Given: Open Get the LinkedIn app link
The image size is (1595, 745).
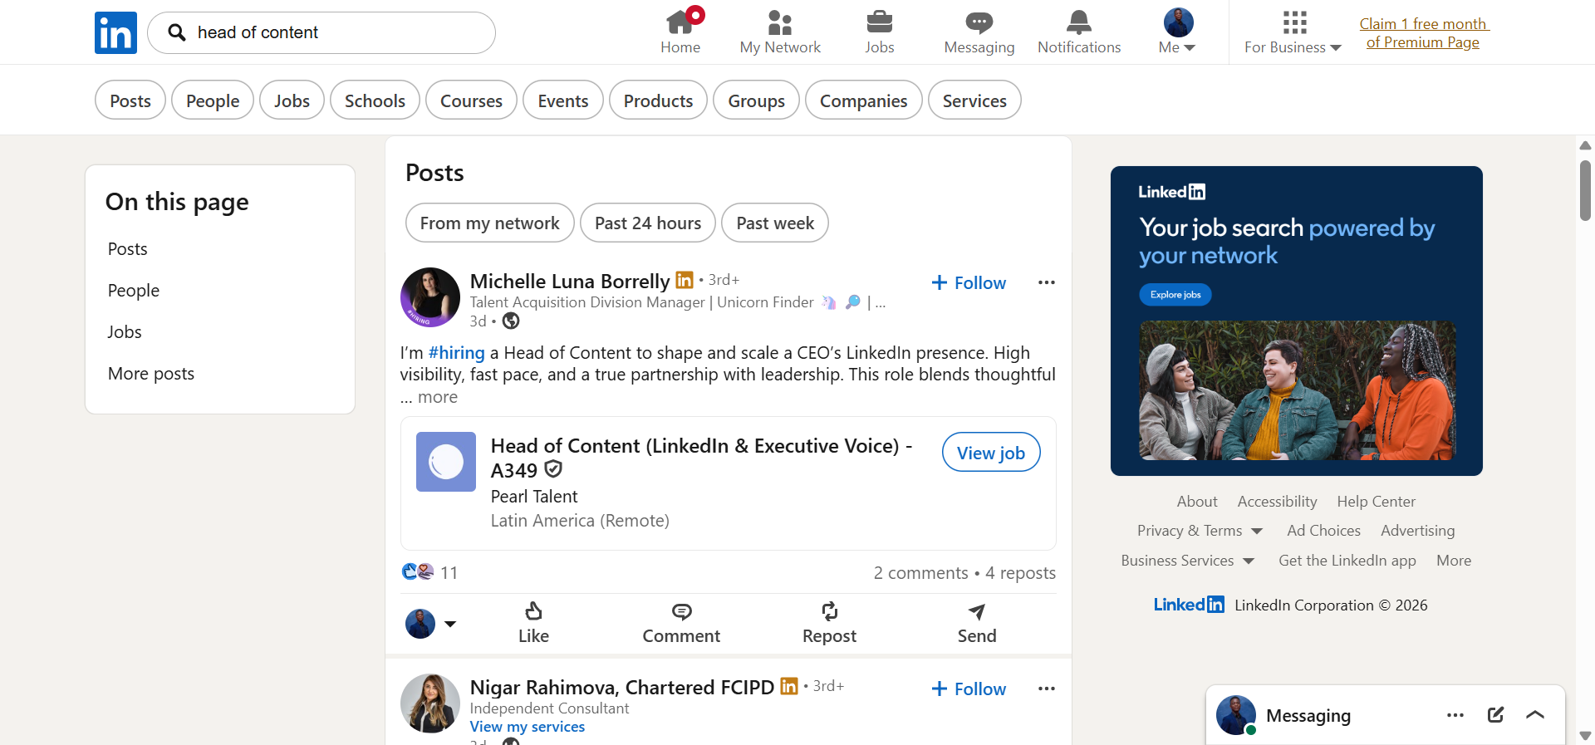Looking at the screenshot, I should pos(1347,561).
